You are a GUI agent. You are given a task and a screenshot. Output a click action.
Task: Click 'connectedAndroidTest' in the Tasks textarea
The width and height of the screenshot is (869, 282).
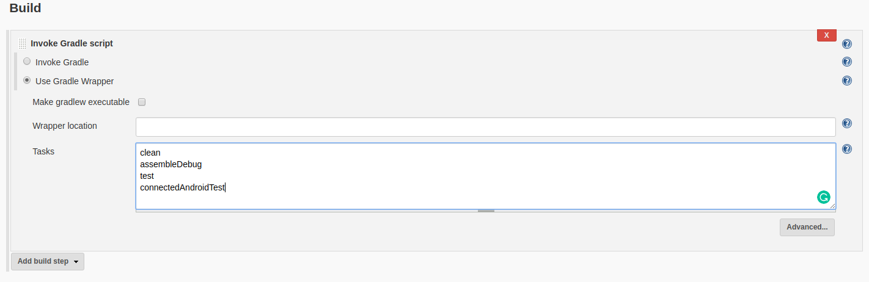click(182, 187)
